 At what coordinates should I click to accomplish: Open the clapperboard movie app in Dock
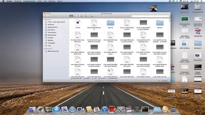[x=129, y=109]
